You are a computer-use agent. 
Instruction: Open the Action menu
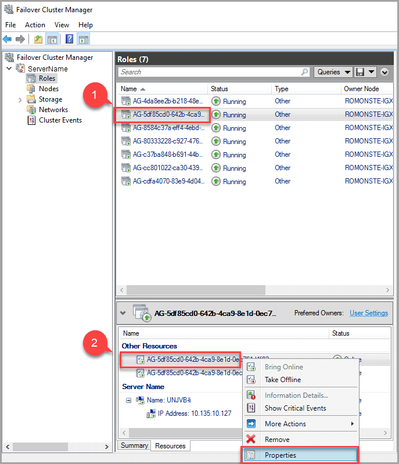click(x=35, y=25)
